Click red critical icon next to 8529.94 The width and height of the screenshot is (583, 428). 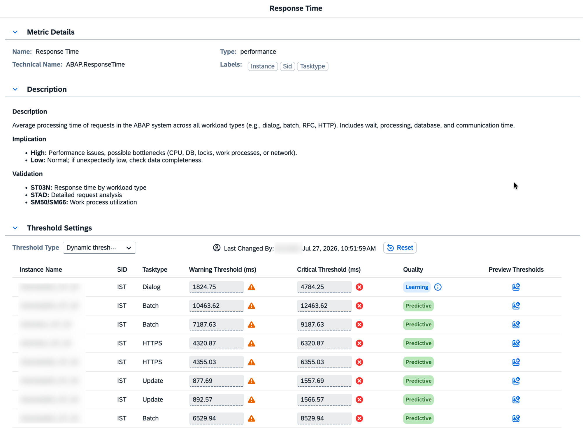(359, 418)
